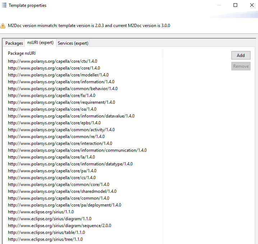Screen dimensions: 258x244
Task: Select the capella/core/sharedmodel/1.4.0 nsURI
Action: coord(62,191)
